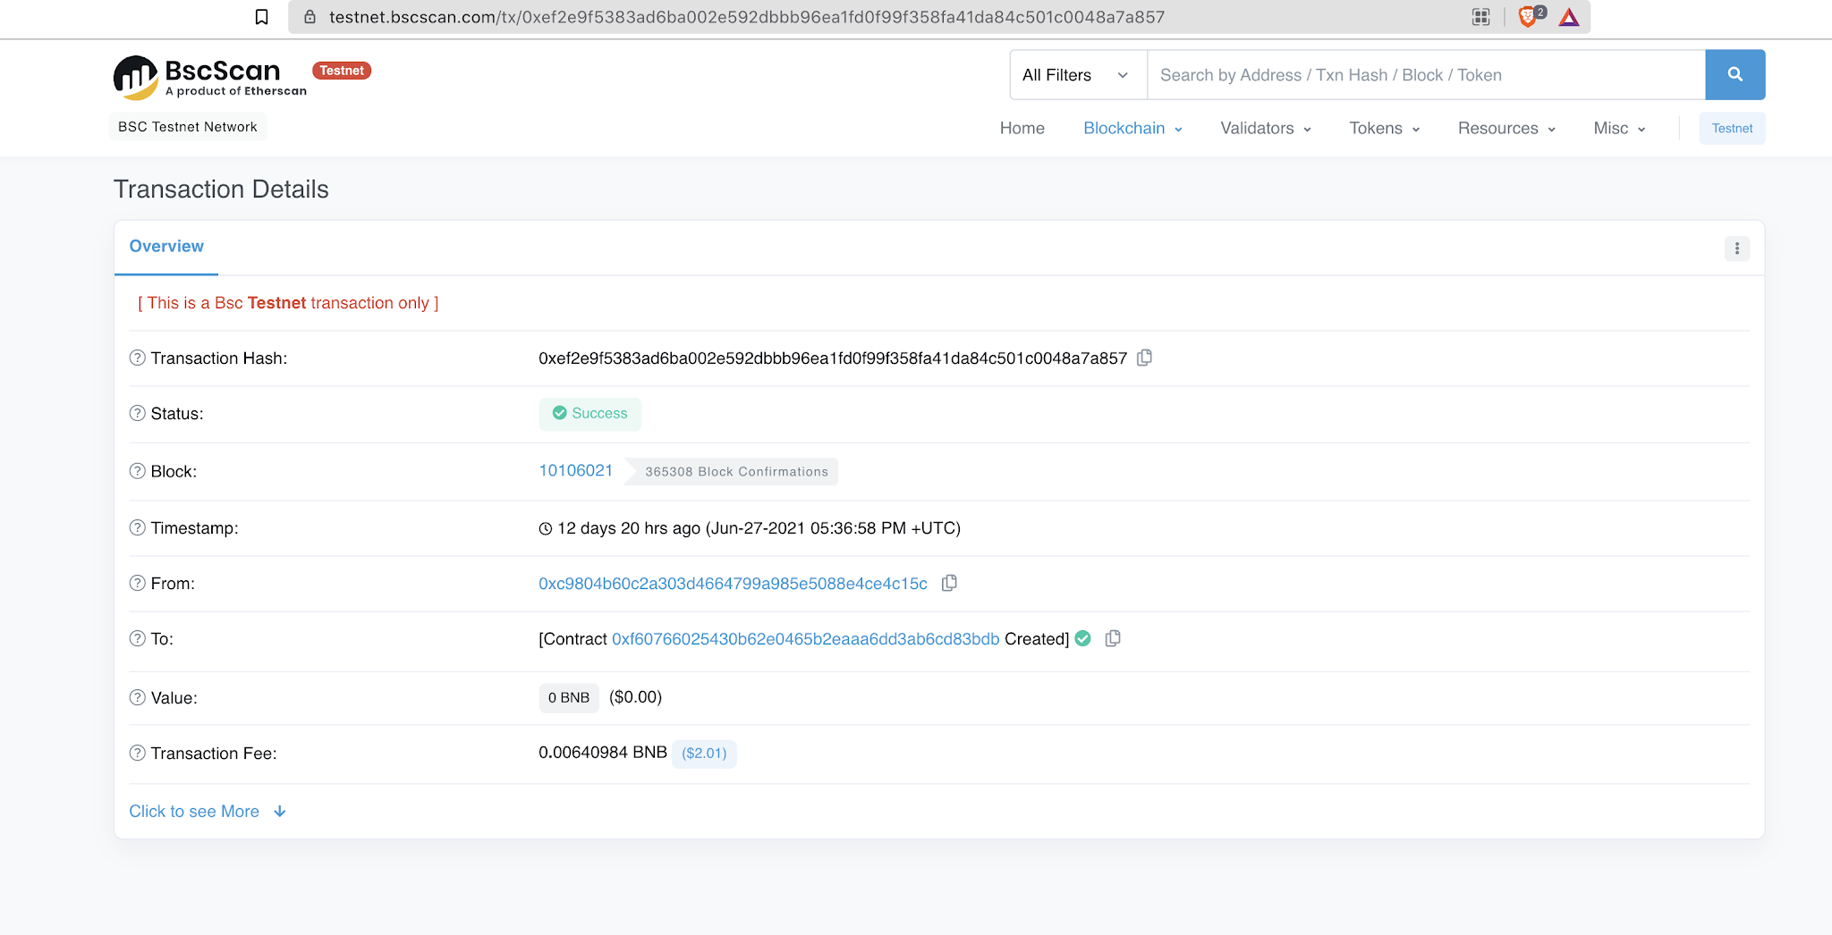Click the search magnifier button
This screenshot has width=1832, height=935.
click(x=1735, y=75)
